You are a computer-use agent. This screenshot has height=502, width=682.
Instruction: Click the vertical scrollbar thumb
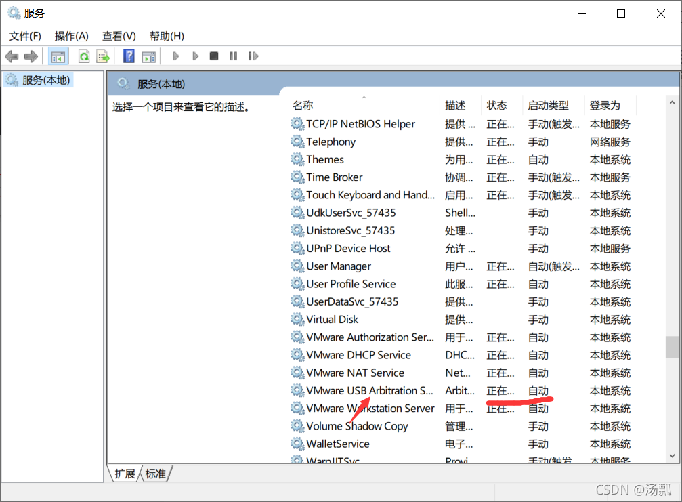(x=672, y=347)
